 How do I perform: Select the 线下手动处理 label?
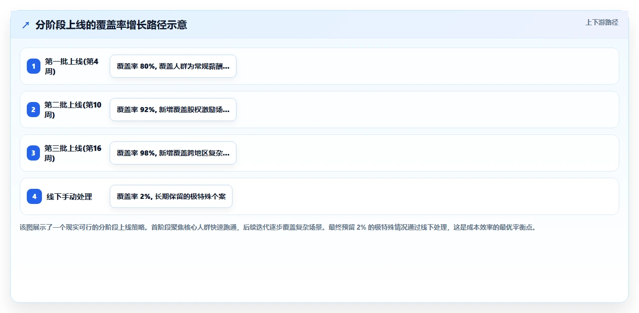tap(69, 197)
